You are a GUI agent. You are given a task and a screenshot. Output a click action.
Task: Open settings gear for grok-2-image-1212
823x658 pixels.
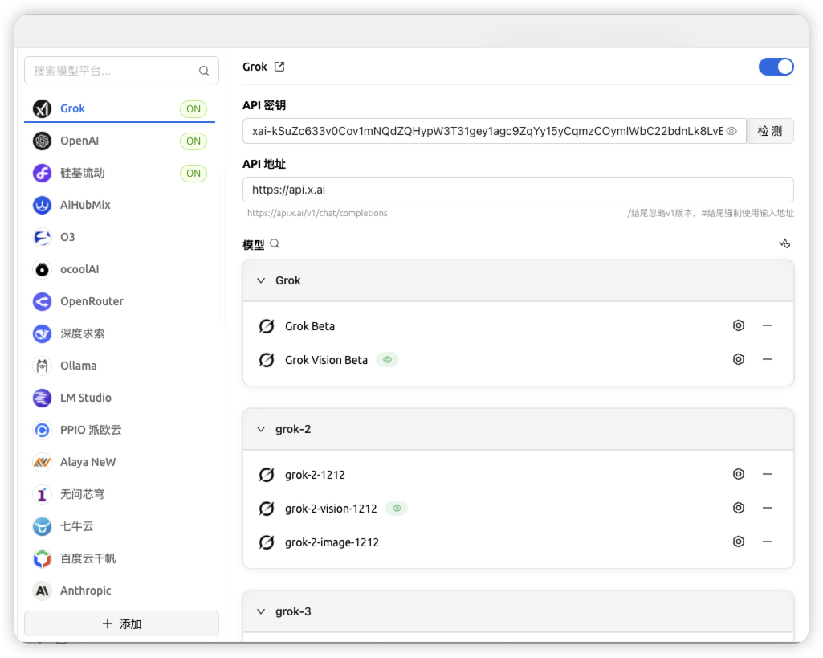[x=739, y=542]
